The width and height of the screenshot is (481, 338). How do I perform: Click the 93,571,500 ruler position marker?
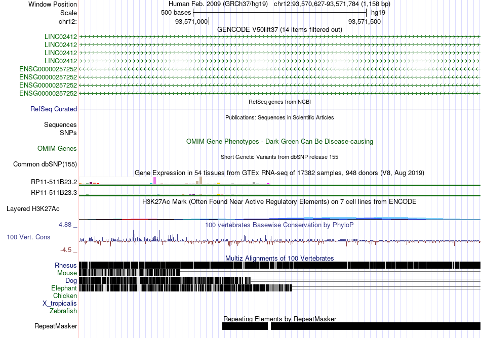tap(365, 21)
